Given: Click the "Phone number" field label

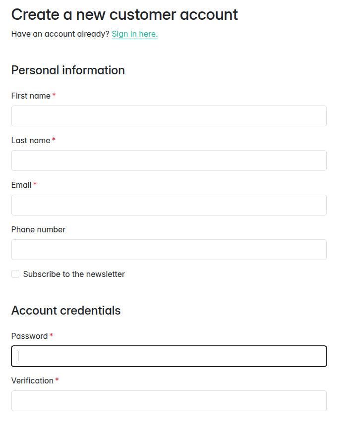Looking at the screenshot, I should coord(38,229).
